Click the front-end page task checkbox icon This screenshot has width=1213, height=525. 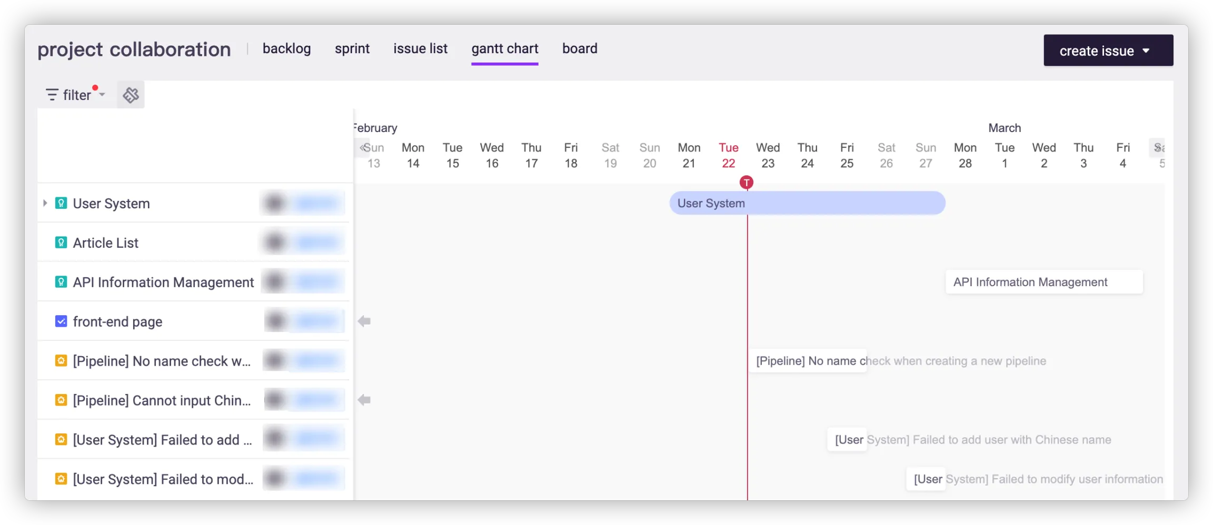pyautogui.click(x=61, y=321)
